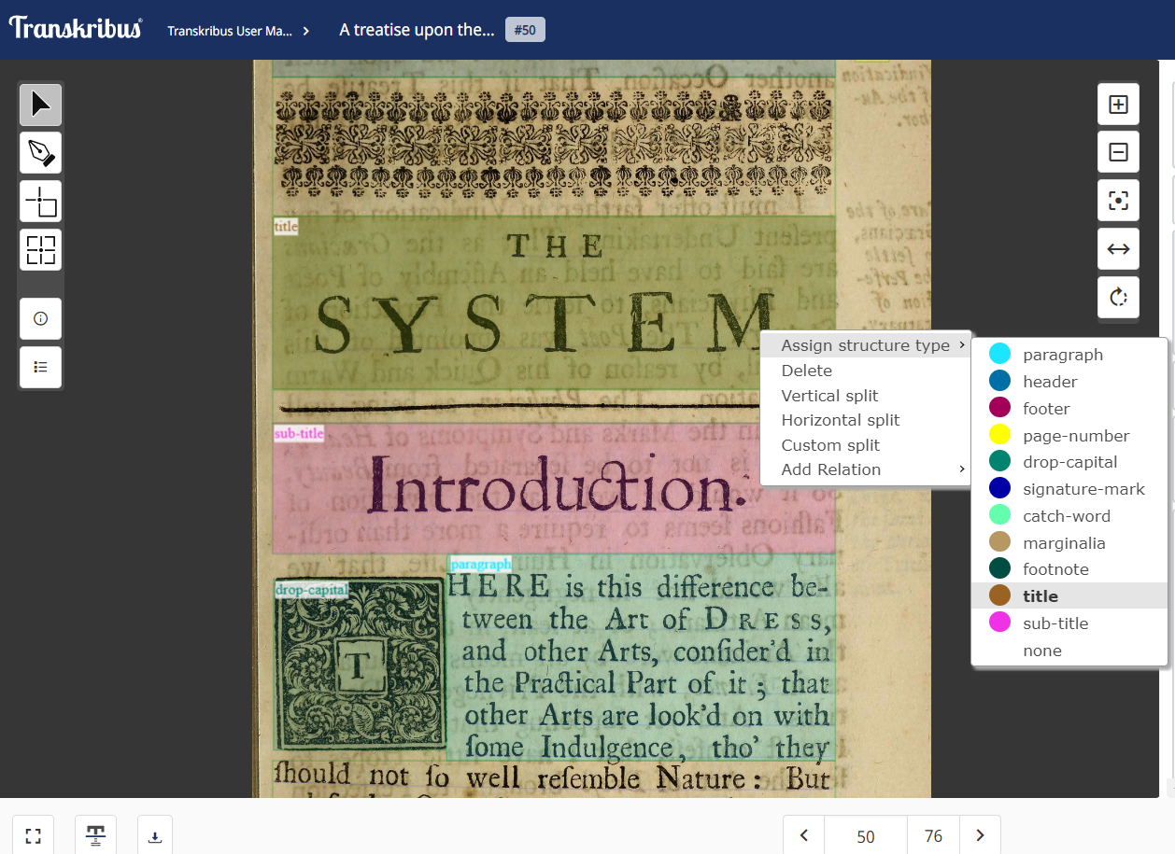Click the download icon button
The image size is (1175, 854).
[x=155, y=836]
